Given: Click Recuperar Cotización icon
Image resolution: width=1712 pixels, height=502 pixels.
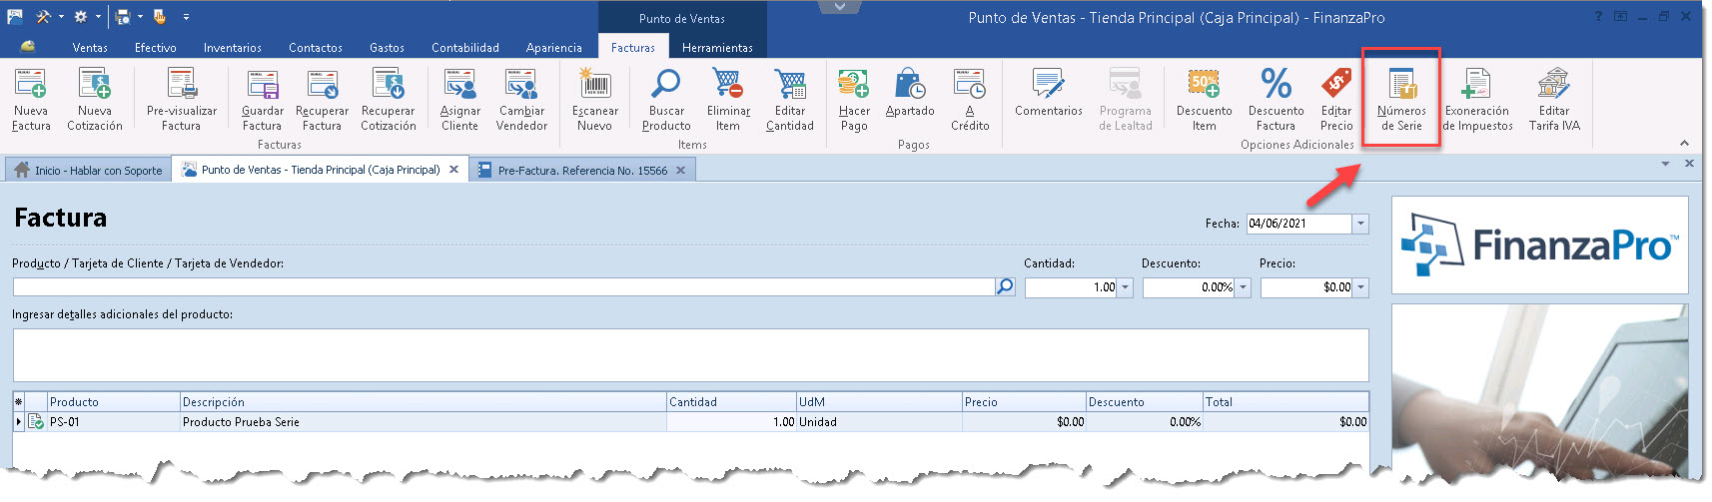Looking at the screenshot, I should (x=388, y=84).
